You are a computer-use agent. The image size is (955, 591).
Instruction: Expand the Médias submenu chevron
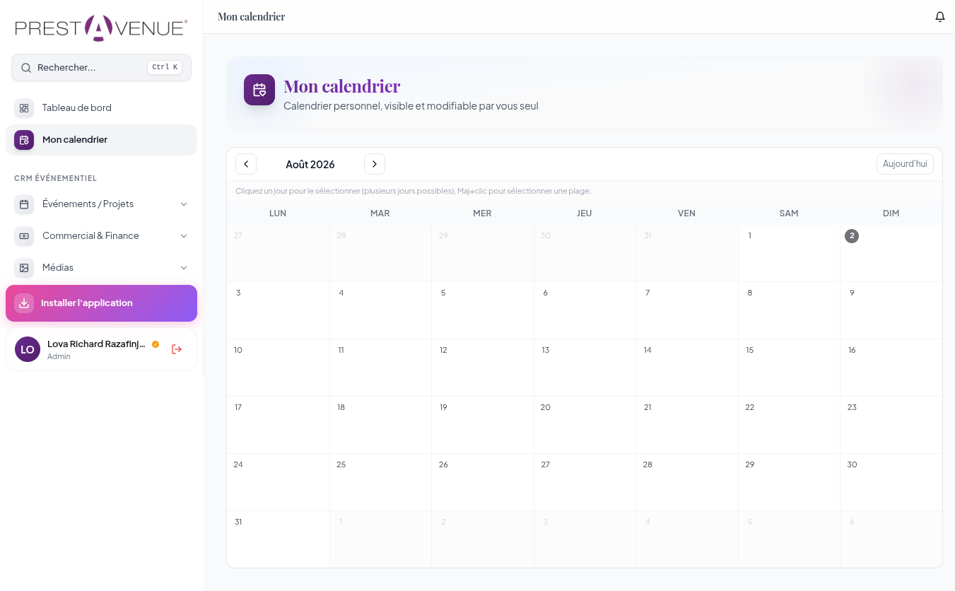coord(184,268)
